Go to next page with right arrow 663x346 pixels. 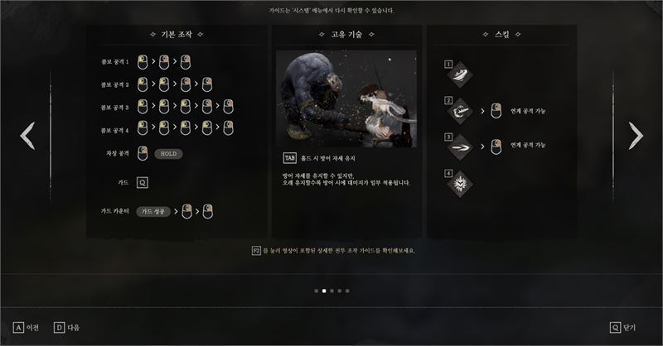coord(636,136)
